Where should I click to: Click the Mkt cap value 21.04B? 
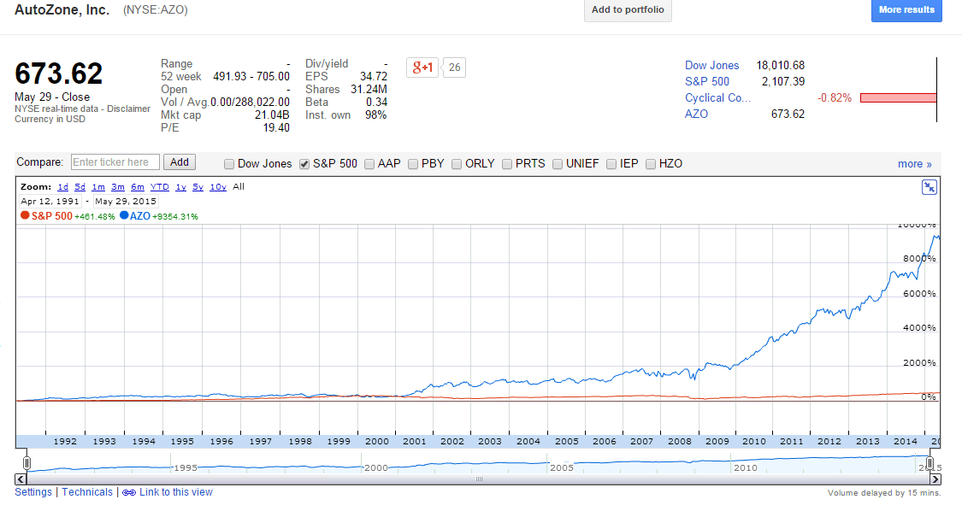(x=272, y=115)
